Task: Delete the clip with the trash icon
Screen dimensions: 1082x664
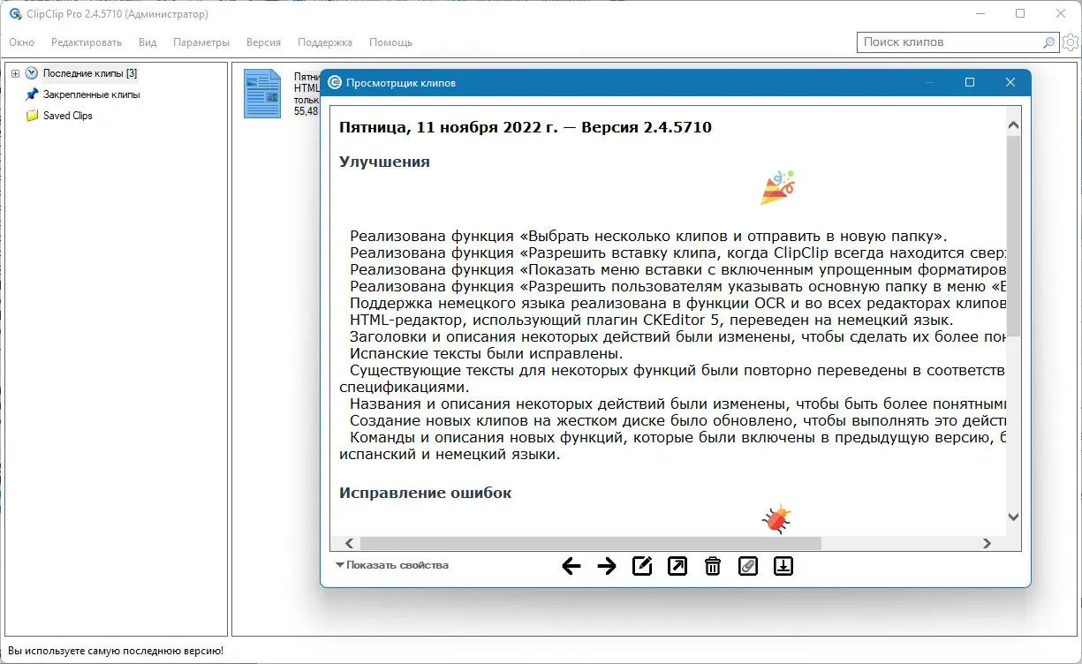Action: point(713,566)
